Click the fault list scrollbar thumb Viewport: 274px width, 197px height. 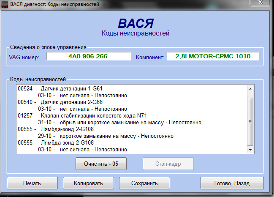coord(250,122)
